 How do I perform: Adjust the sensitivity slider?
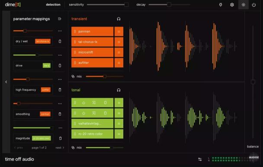point(108,5)
